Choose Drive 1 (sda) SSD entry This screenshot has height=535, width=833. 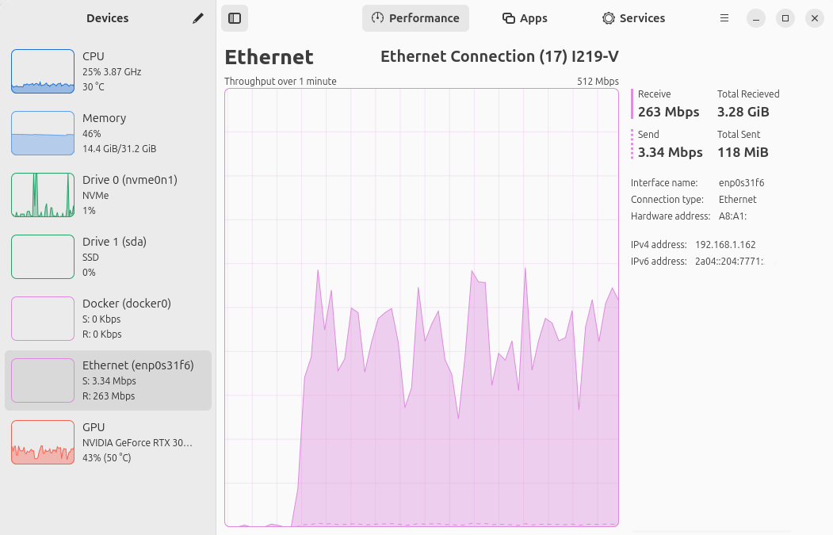point(108,257)
